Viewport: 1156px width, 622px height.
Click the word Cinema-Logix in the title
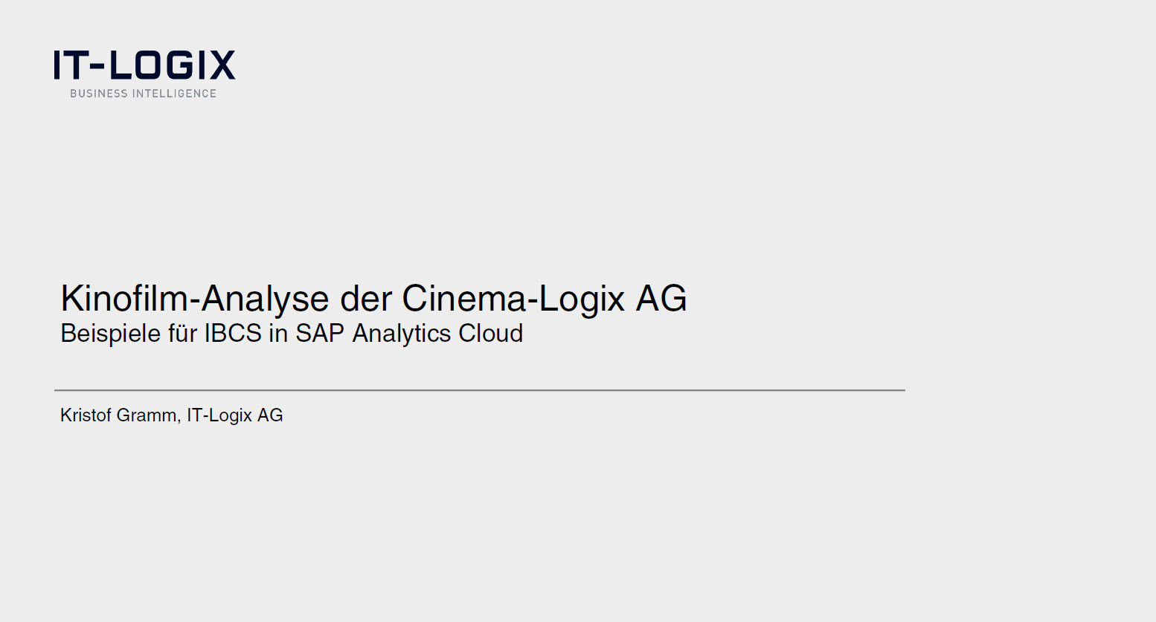(513, 299)
